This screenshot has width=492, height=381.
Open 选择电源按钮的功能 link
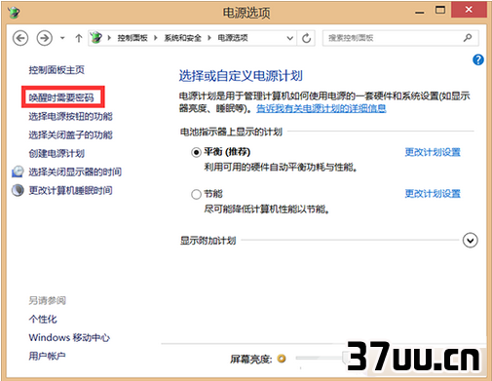pos(70,116)
